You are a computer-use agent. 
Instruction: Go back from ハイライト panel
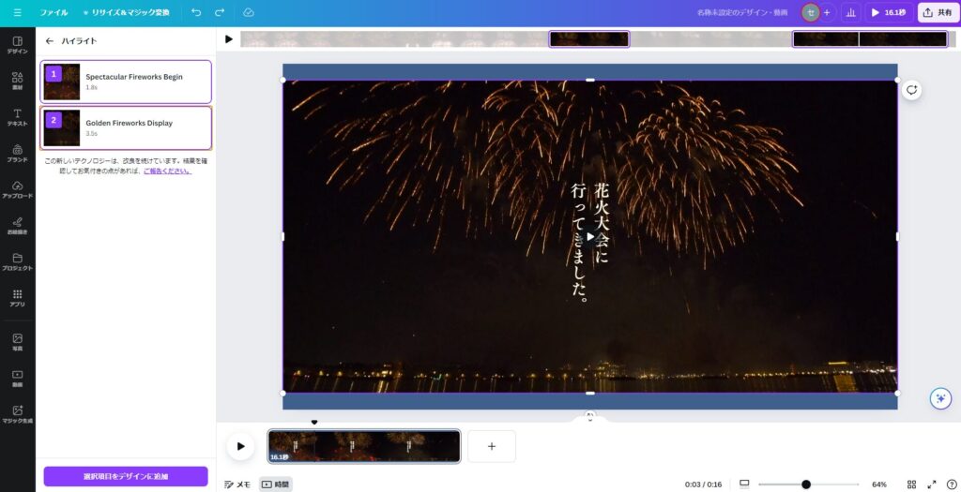point(50,41)
